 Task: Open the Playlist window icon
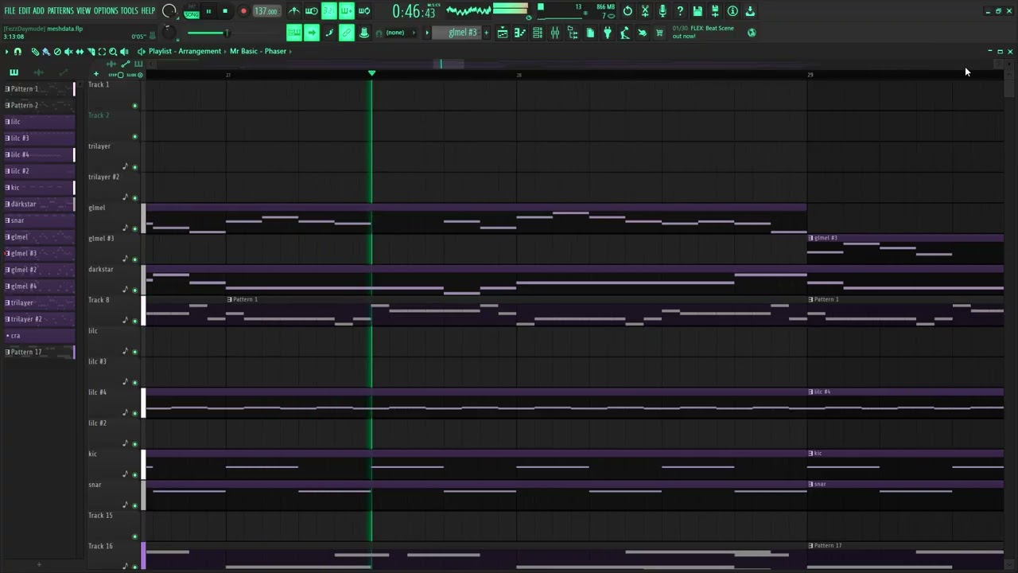(x=503, y=33)
